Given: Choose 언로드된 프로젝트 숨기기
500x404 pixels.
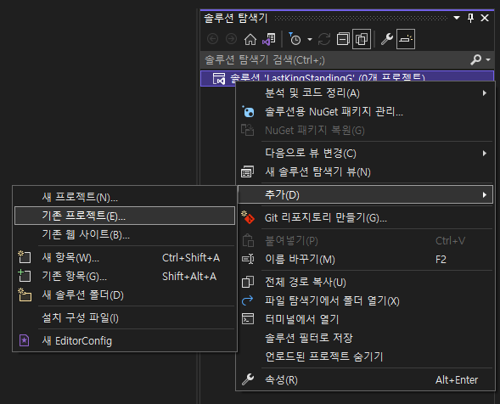Looking at the screenshot, I should tap(365, 356).
